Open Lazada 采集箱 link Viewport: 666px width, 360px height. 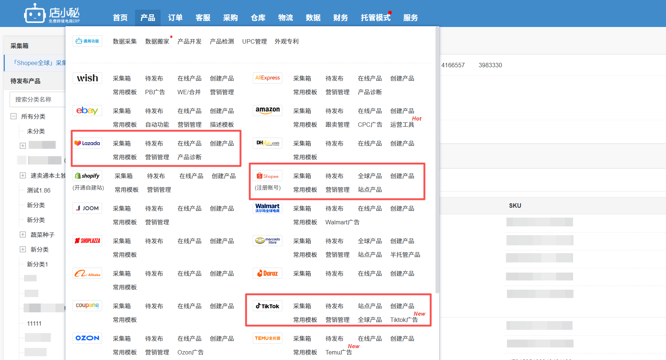click(122, 143)
